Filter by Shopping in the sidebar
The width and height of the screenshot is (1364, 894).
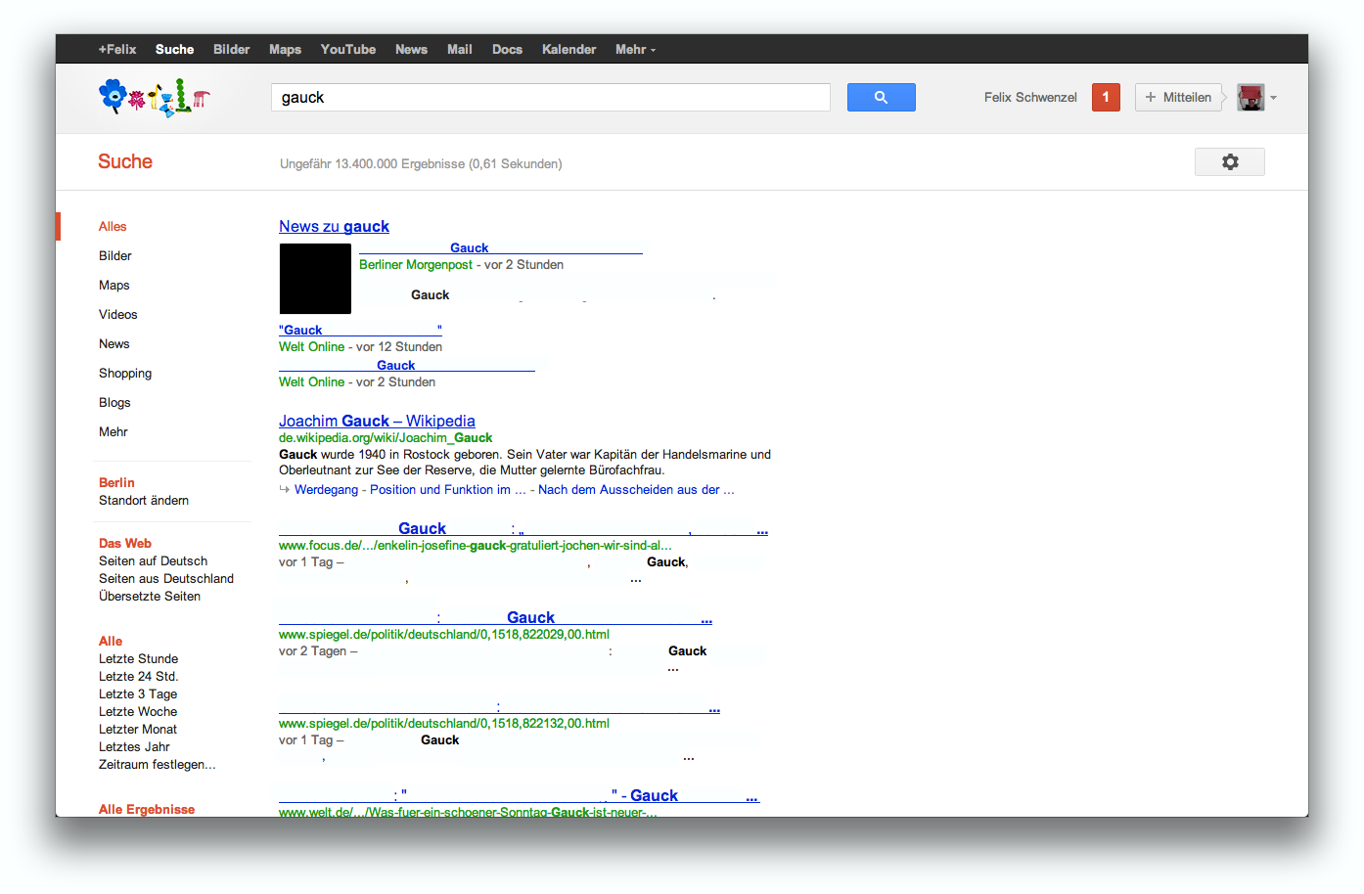[125, 373]
